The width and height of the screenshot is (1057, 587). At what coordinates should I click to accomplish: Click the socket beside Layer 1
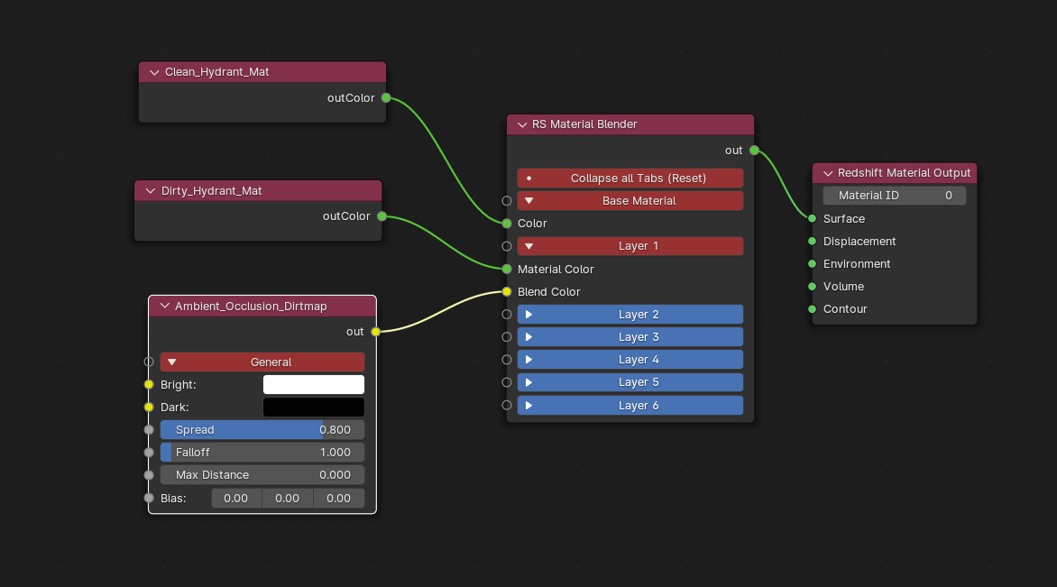(x=507, y=246)
